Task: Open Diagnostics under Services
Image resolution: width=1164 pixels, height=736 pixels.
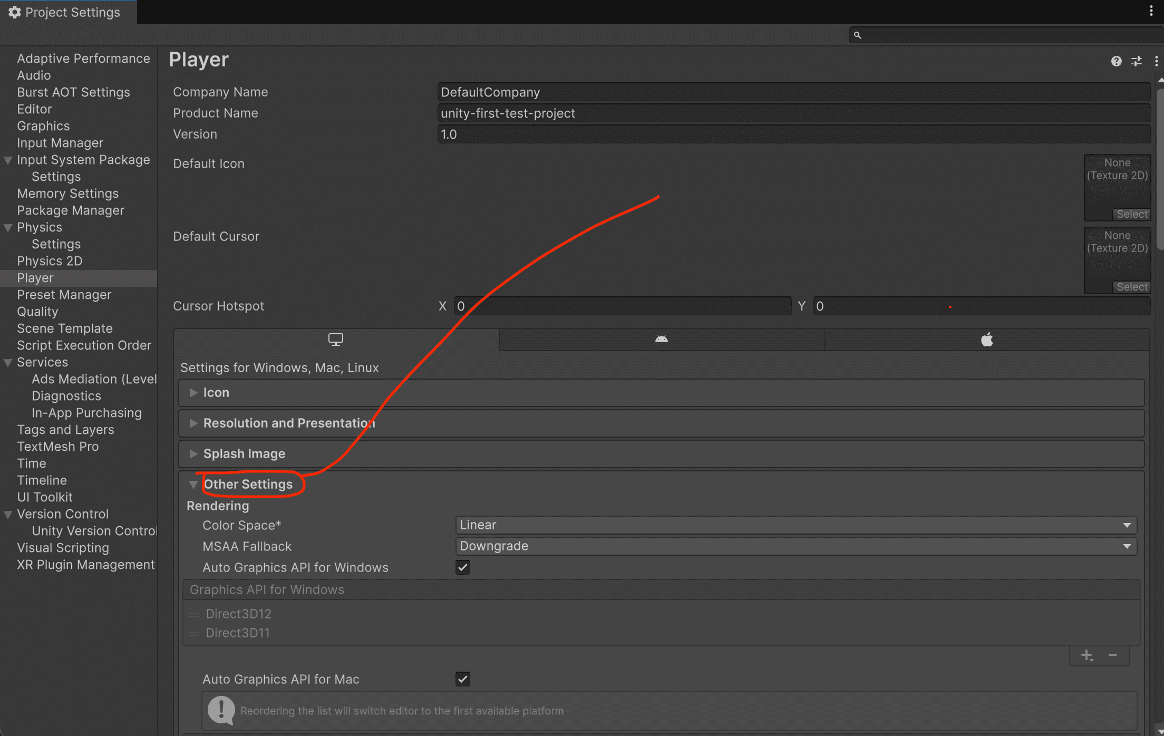Action: [x=66, y=396]
